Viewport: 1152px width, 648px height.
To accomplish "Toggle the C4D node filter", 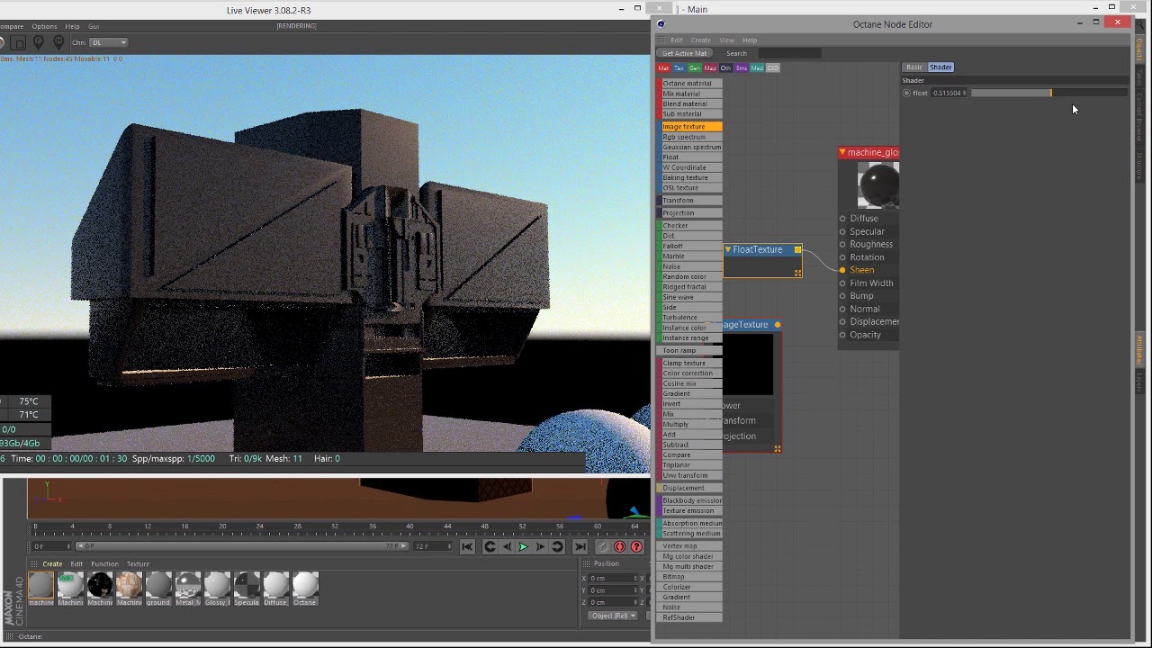I will tap(773, 68).
